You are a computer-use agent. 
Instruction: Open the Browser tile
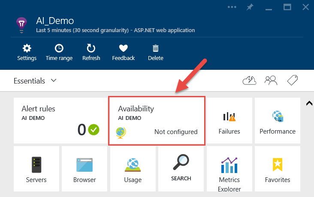tap(85, 169)
